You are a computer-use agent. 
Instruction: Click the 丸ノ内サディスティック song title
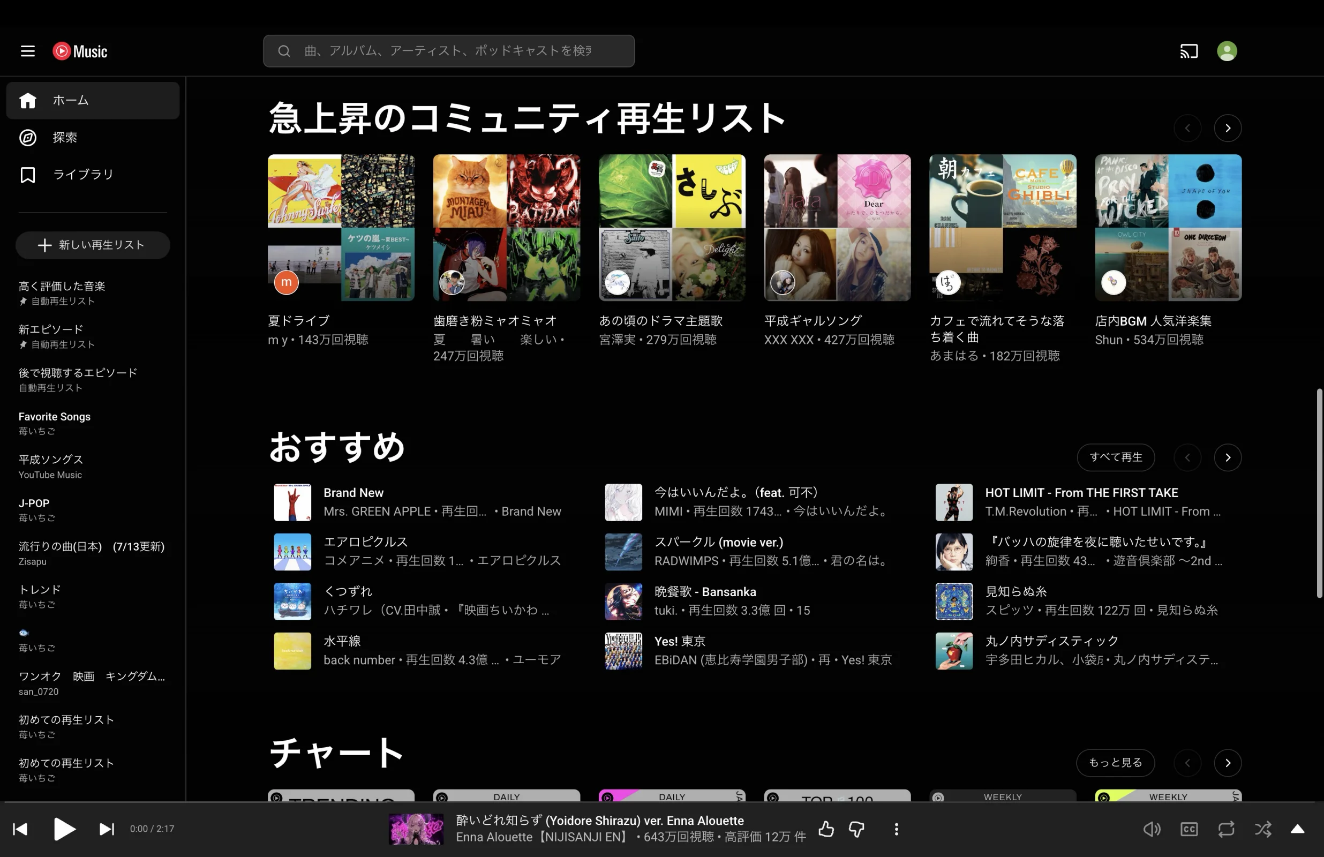pyautogui.click(x=1051, y=642)
